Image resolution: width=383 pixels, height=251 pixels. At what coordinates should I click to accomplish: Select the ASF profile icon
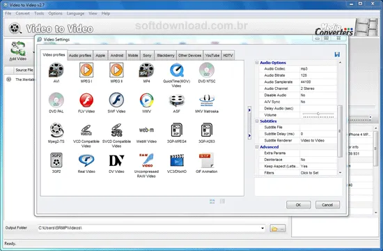(176, 100)
